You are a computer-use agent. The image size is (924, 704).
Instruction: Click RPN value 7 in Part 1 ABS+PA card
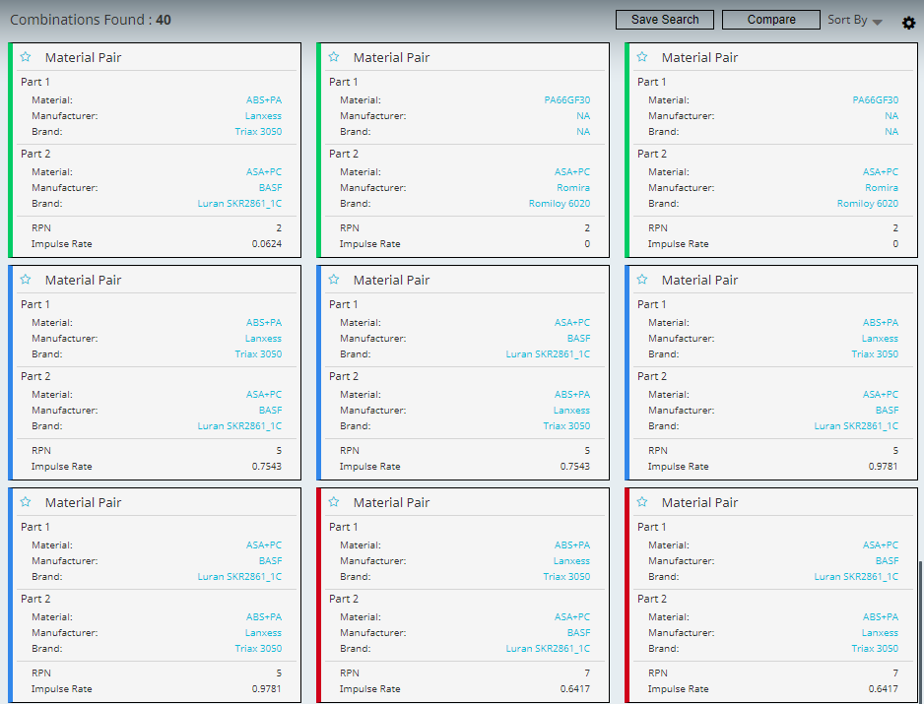587,673
